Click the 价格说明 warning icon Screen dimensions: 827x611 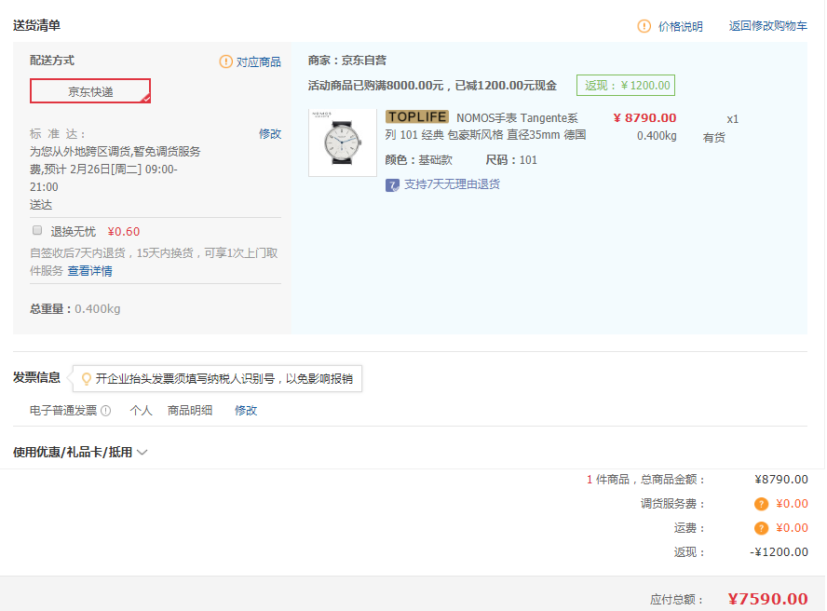(x=644, y=26)
